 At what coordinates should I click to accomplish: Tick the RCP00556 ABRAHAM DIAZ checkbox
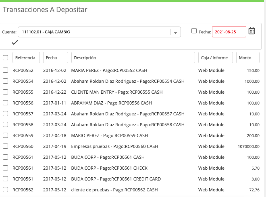5,103
